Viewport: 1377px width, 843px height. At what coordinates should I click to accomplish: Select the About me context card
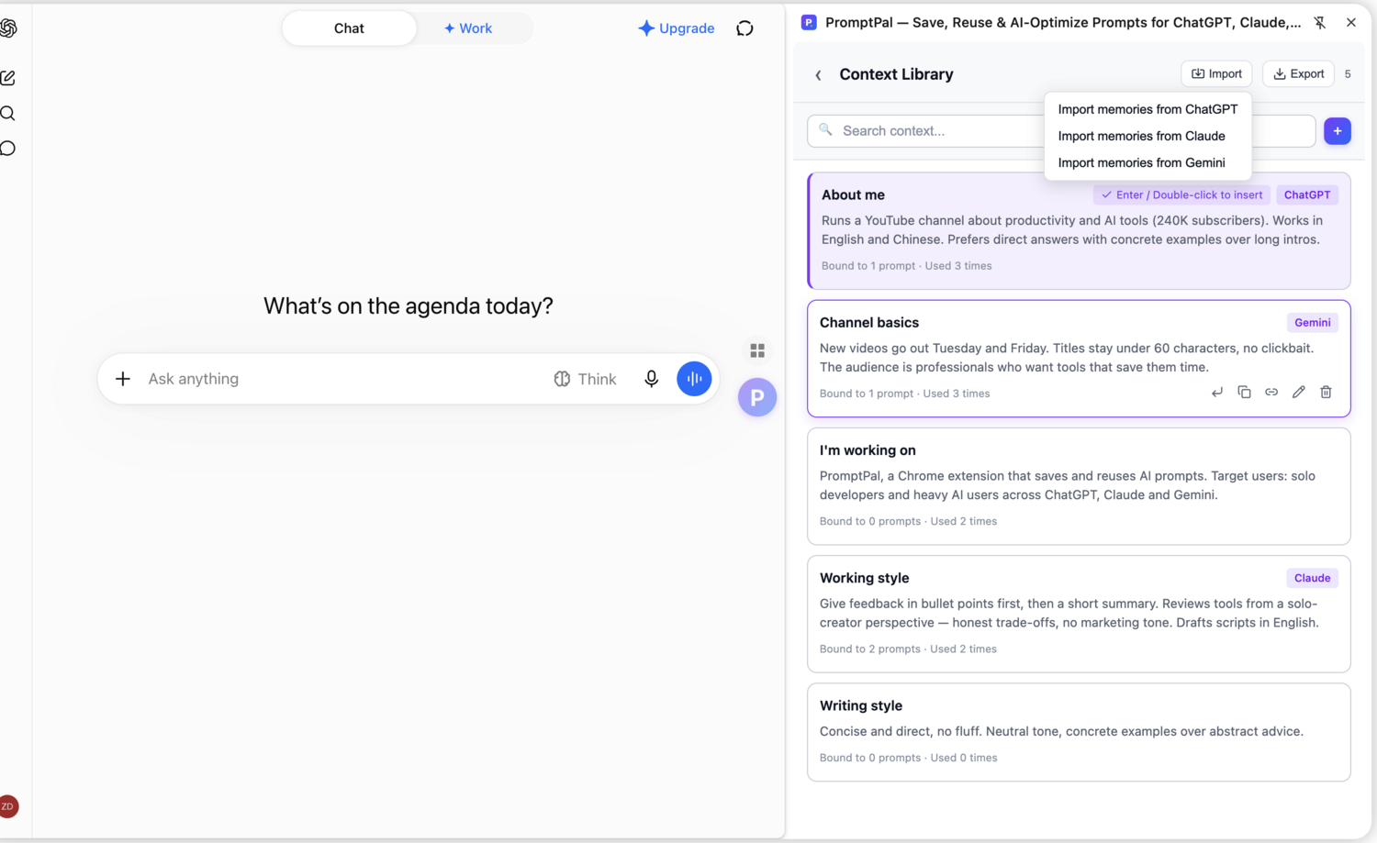click(1079, 230)
